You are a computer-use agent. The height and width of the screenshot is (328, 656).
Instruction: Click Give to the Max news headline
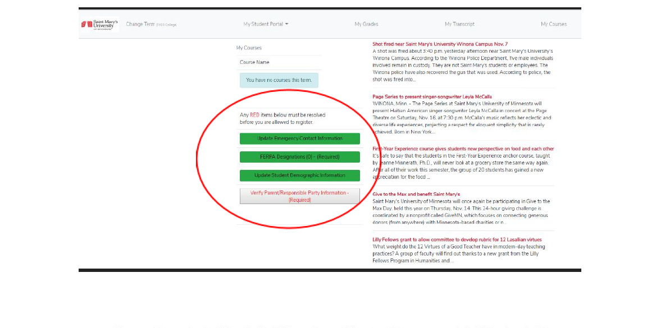tap(416, 194)
